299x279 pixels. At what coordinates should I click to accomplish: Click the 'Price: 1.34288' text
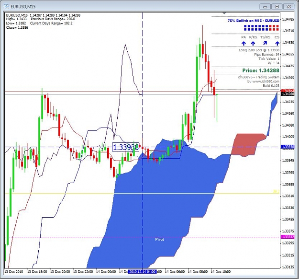click(261, 70)
